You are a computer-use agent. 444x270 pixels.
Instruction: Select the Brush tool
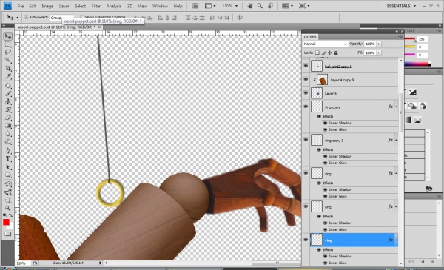[x=8, y=94]
